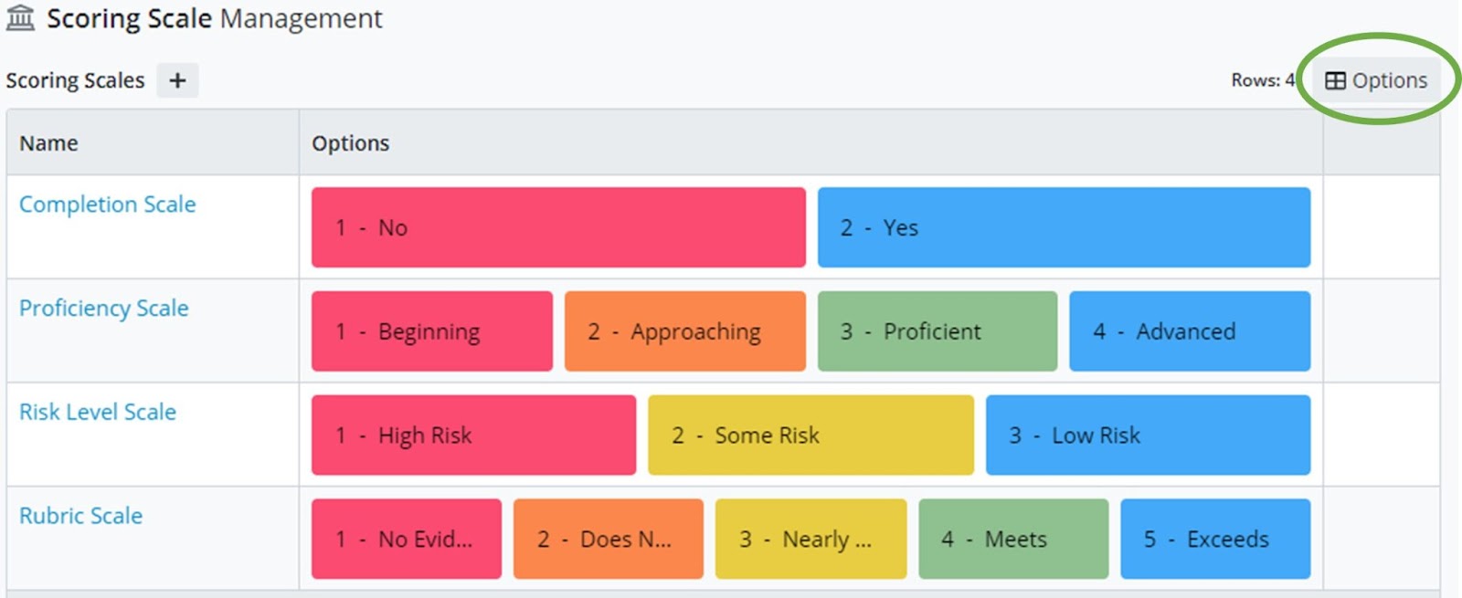
Task: Open the Risk Level Scale link
Action: tap(98, 412)
